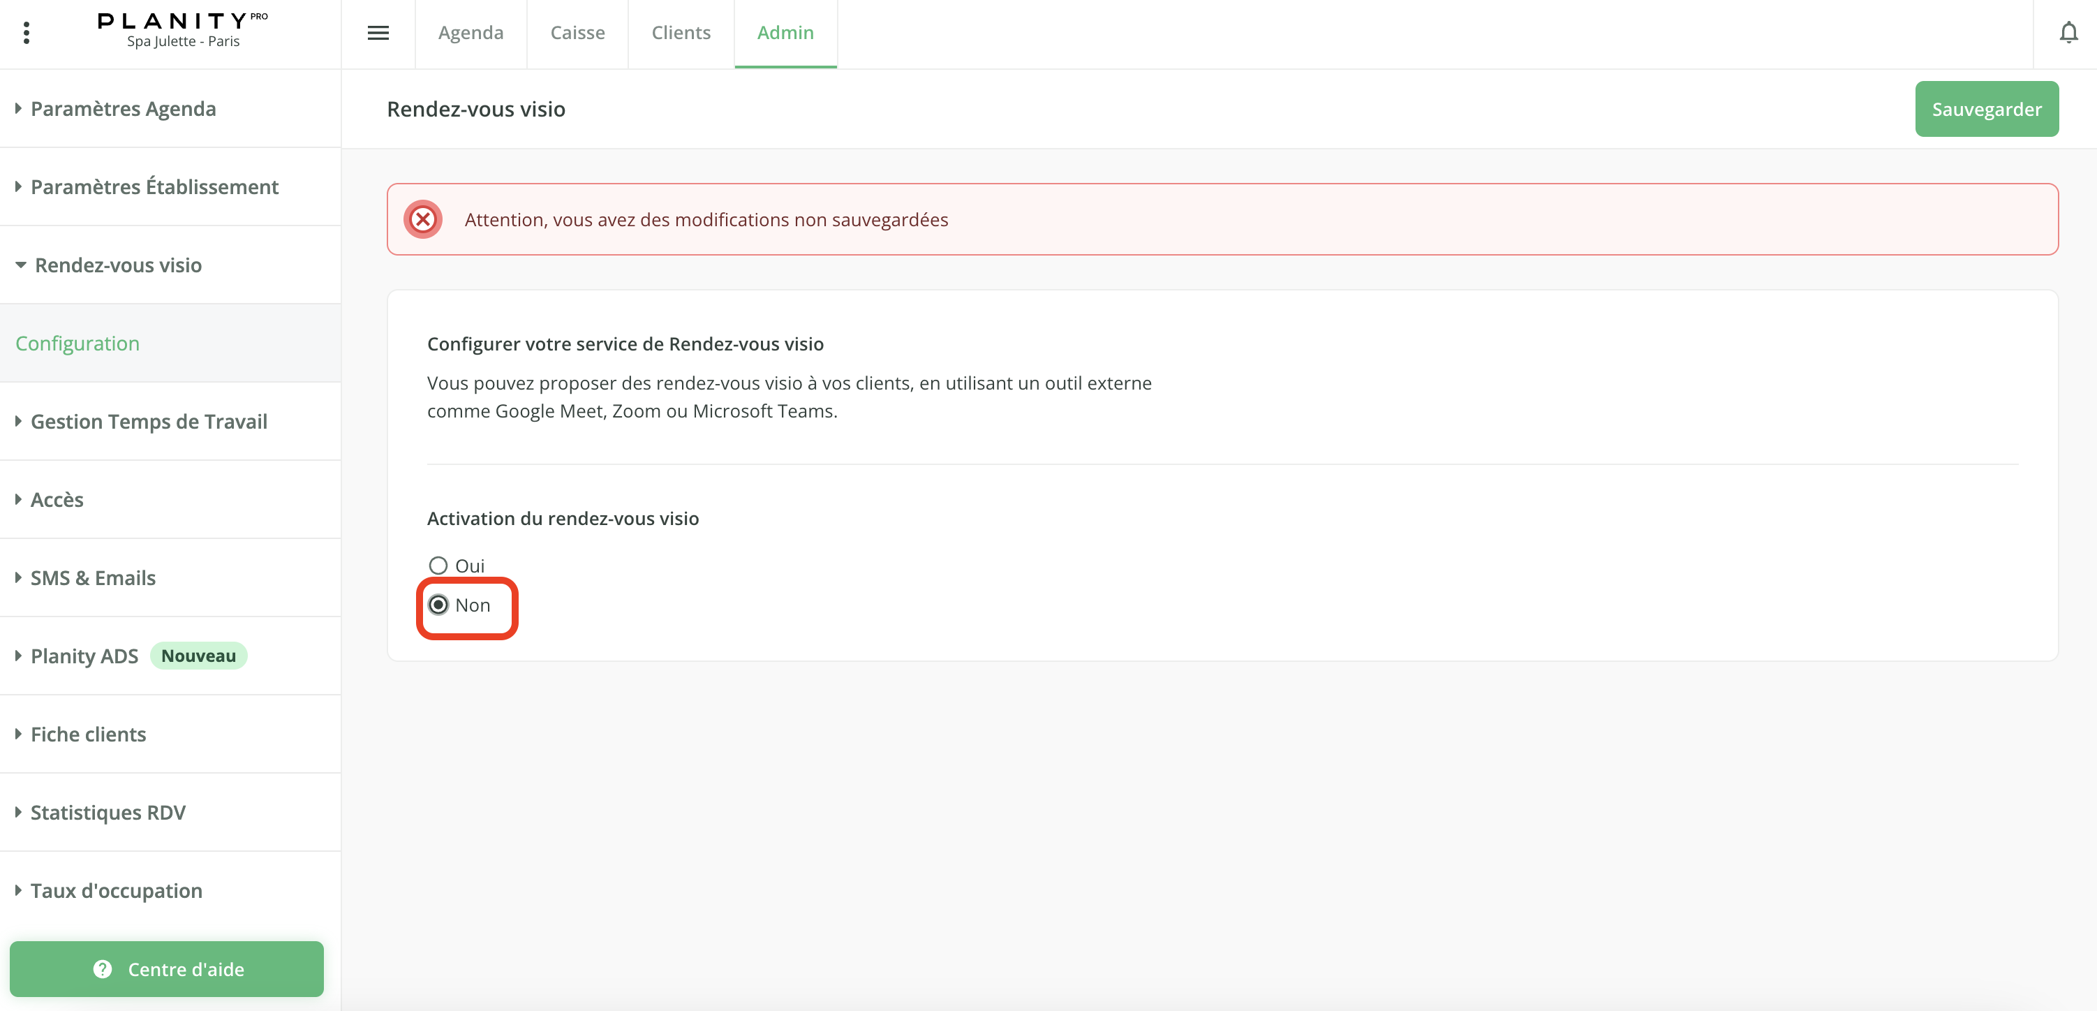Click the red error icon in the alert
This screenshot has width=2097, height=1011.
tap(422, 219)
